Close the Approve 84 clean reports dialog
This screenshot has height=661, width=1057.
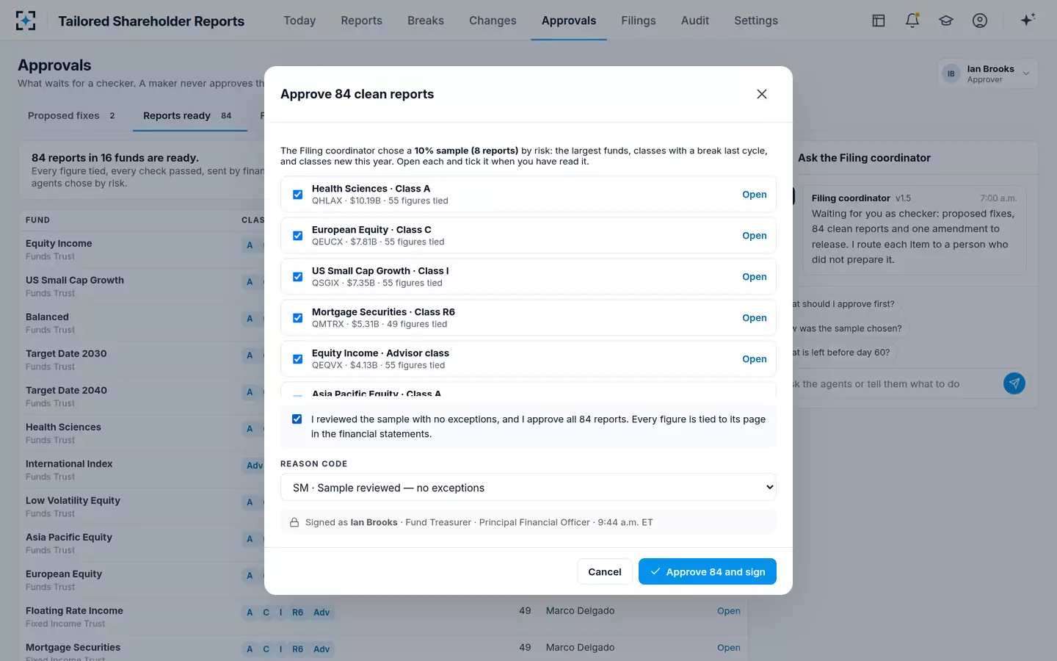tap(762, 94)
